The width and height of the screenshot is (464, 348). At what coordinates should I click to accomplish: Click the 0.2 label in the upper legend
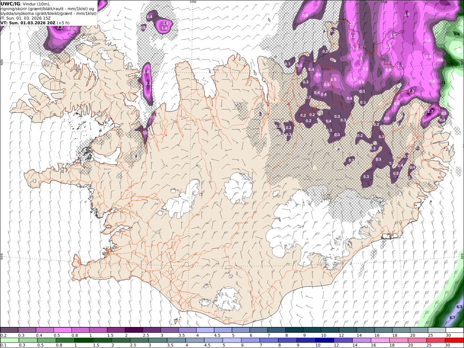(x=3, y=335)
